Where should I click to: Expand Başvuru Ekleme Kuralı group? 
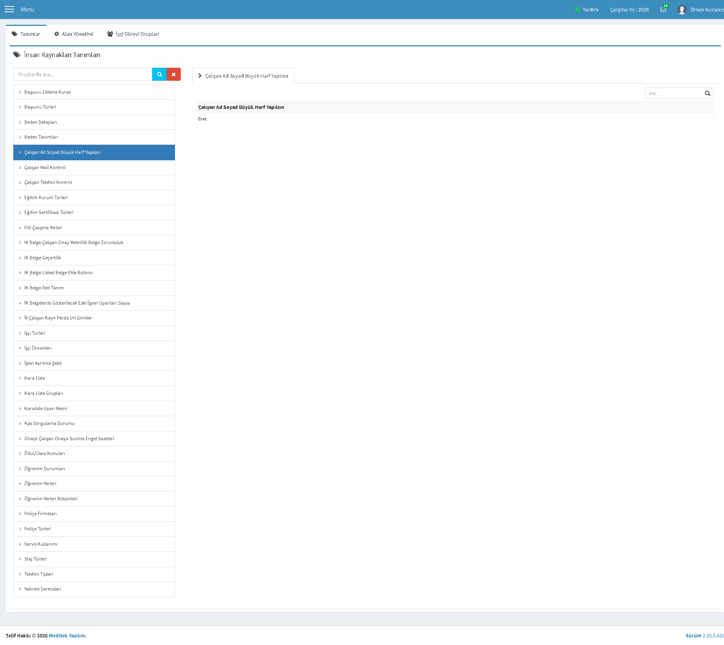click(94, 92)
